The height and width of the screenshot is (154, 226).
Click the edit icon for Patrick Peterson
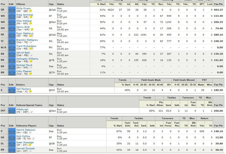[12, 131]
